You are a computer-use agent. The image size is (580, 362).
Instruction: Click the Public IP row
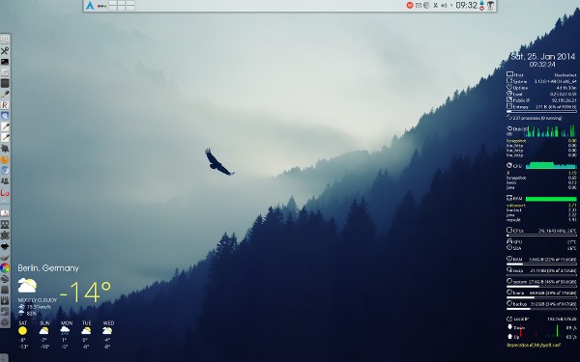[x=541, y=100]
